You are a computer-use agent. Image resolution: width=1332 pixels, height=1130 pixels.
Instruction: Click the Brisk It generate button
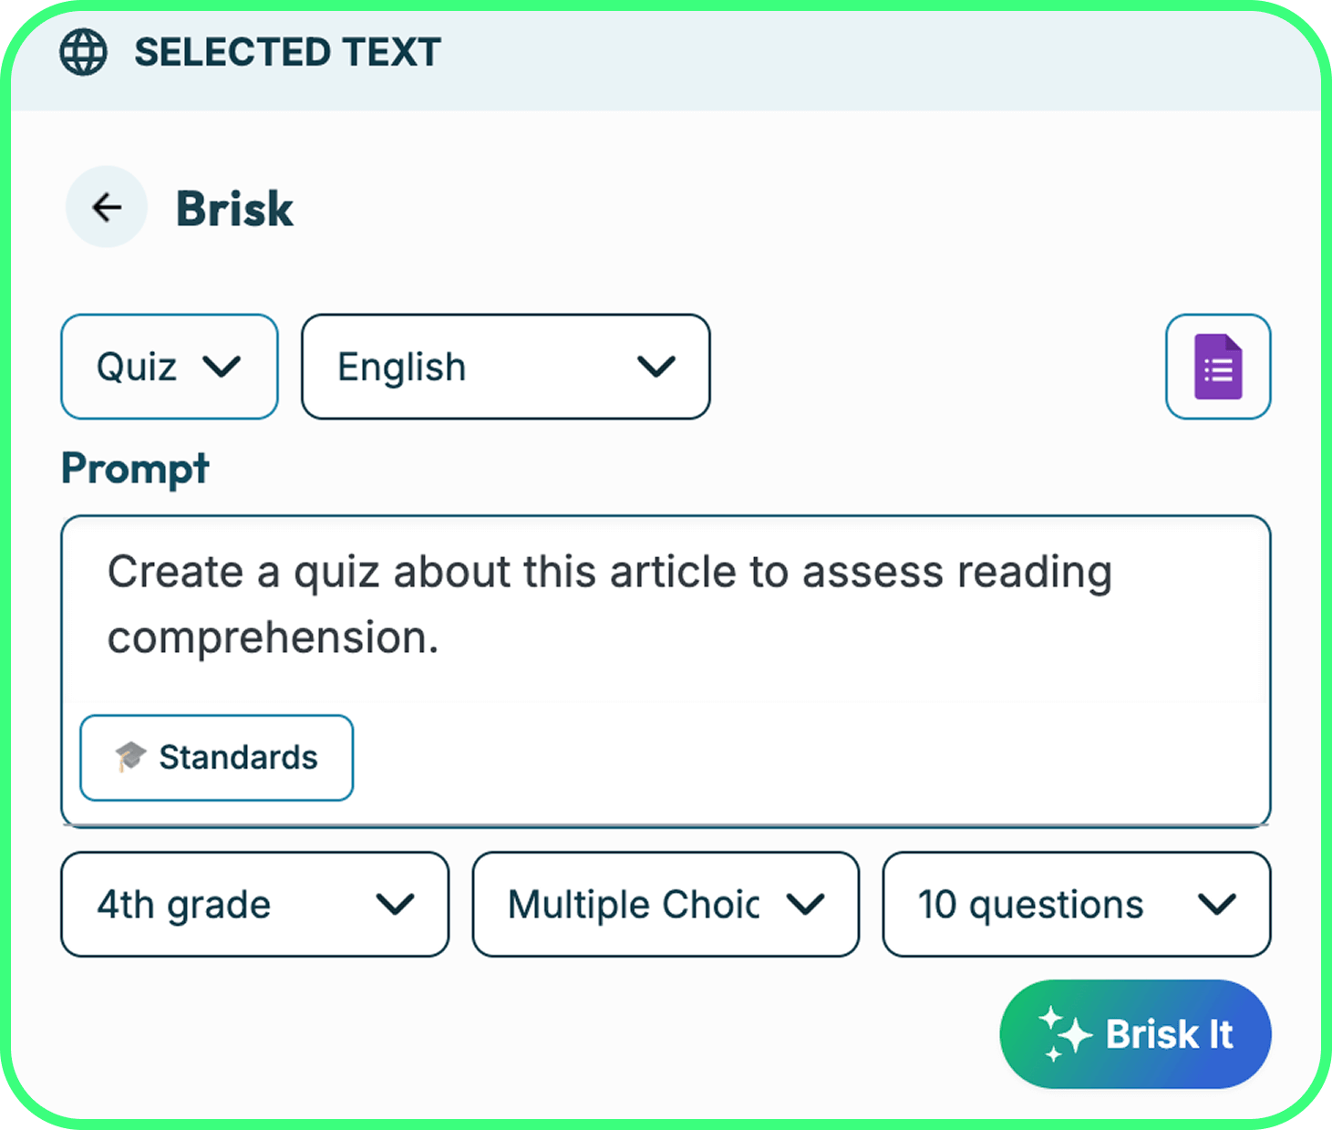coord(1135,1034)
